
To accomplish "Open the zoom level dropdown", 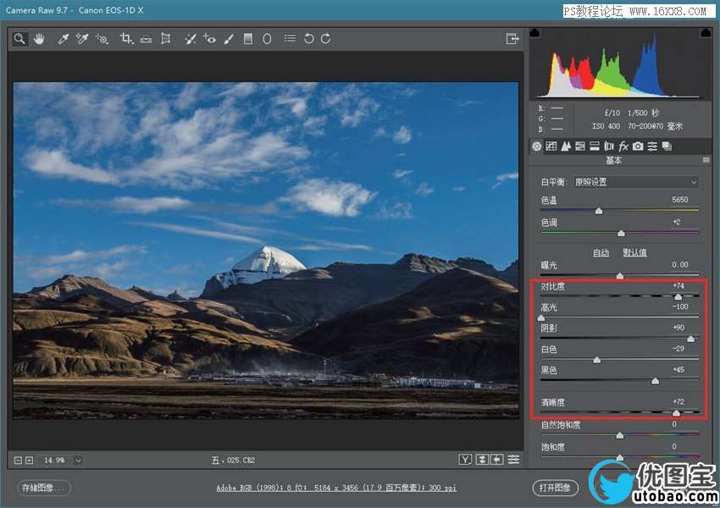I will point(78,460).
